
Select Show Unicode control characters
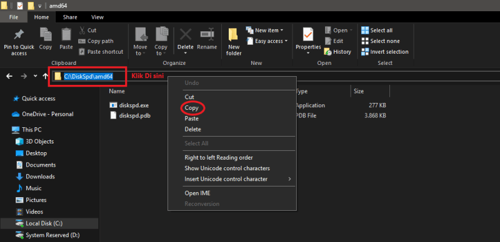[227, 168]
